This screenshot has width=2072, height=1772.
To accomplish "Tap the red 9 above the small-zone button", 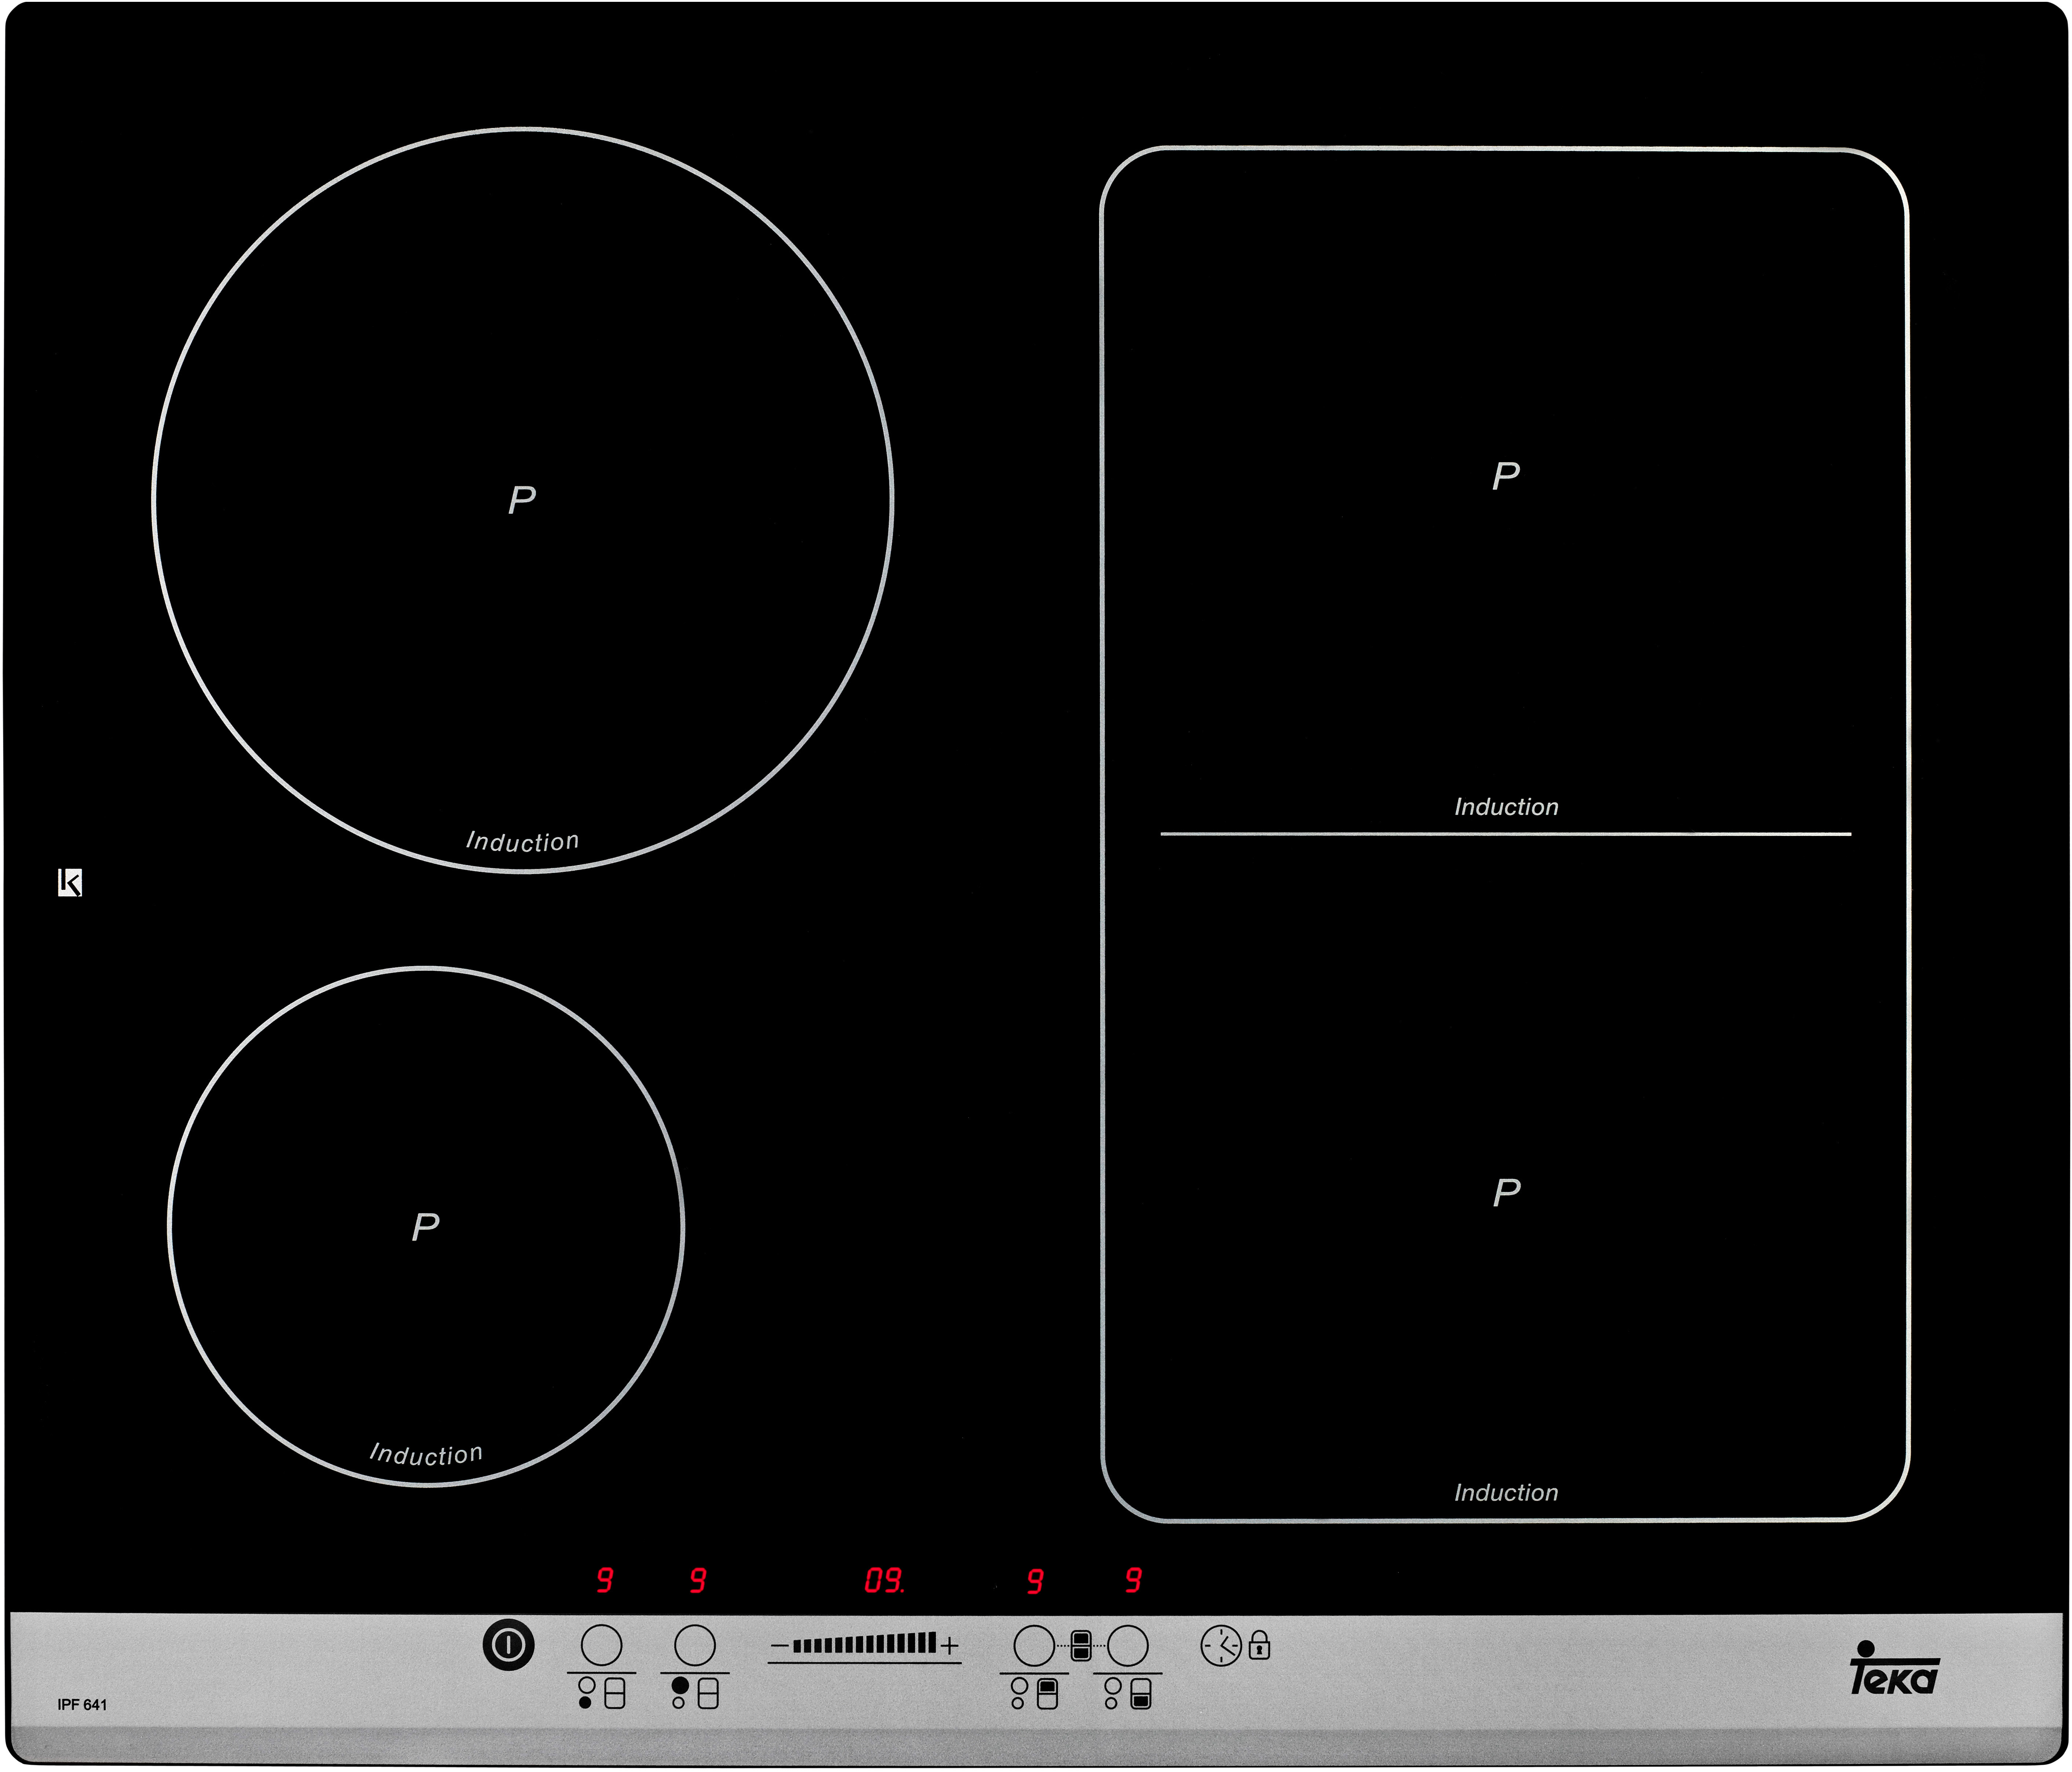I will coord(604,1580).
